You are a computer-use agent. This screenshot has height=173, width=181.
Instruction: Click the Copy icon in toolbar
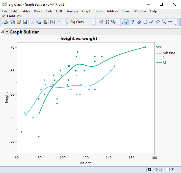(39, 22)
